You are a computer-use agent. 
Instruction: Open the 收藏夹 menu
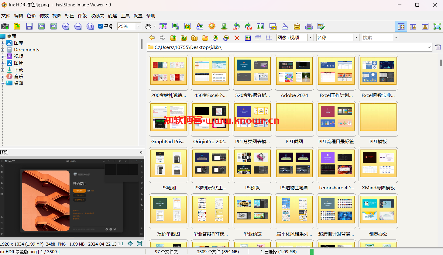pos(98,16)
